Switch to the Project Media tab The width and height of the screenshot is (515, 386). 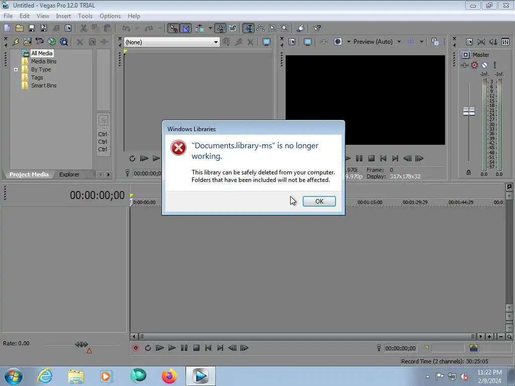[29, 174]
